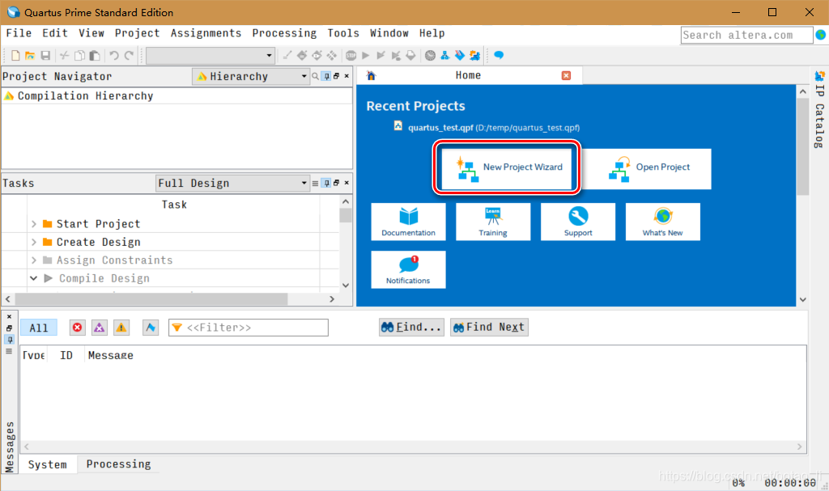Screen dimensions: 829x491
Task: Click the paste clipboard toolbar icon
Action: point(95,56)
